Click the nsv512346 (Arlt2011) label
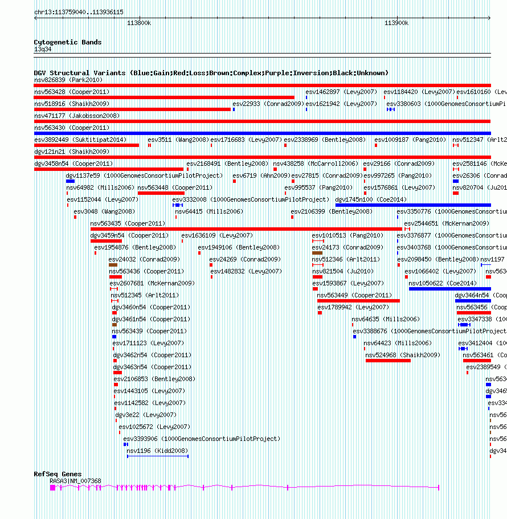The width and height of the screenshot is (507, 519). point(346,259)
